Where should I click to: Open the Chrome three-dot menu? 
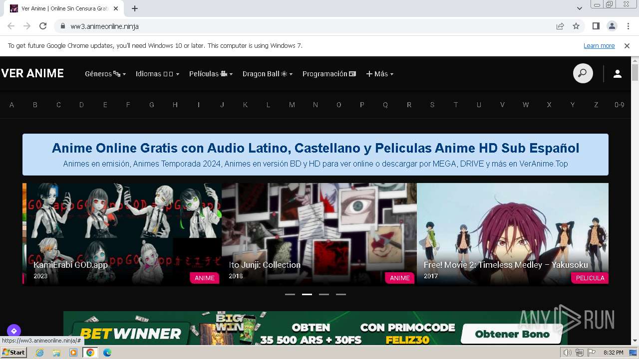628,26
